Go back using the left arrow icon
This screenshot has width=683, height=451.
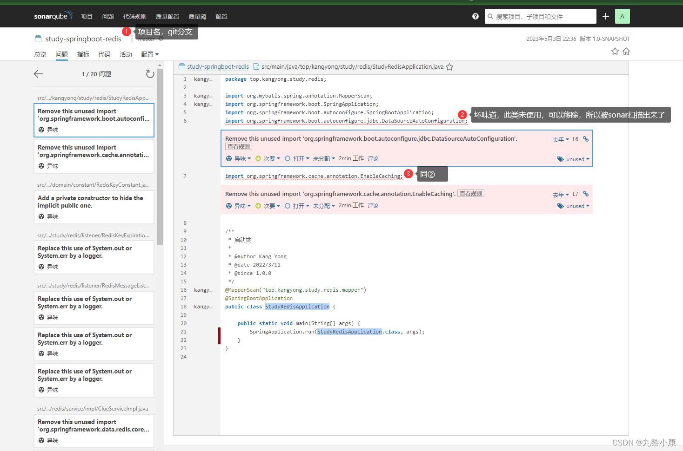(39, 73)
